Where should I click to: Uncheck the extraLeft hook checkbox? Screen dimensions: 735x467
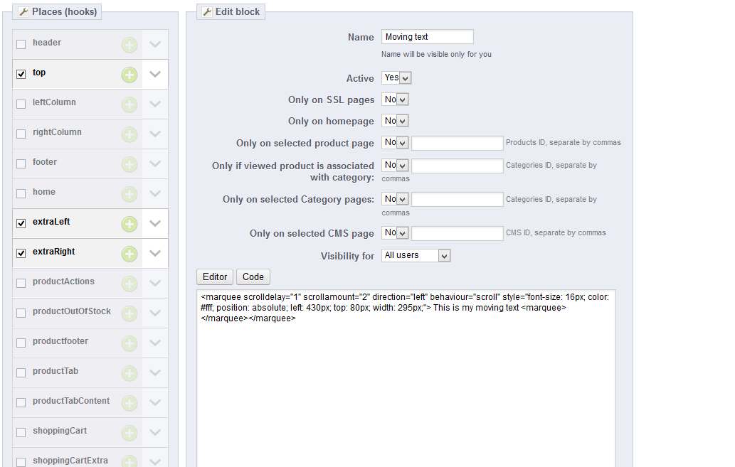click(x=21, y=223)
